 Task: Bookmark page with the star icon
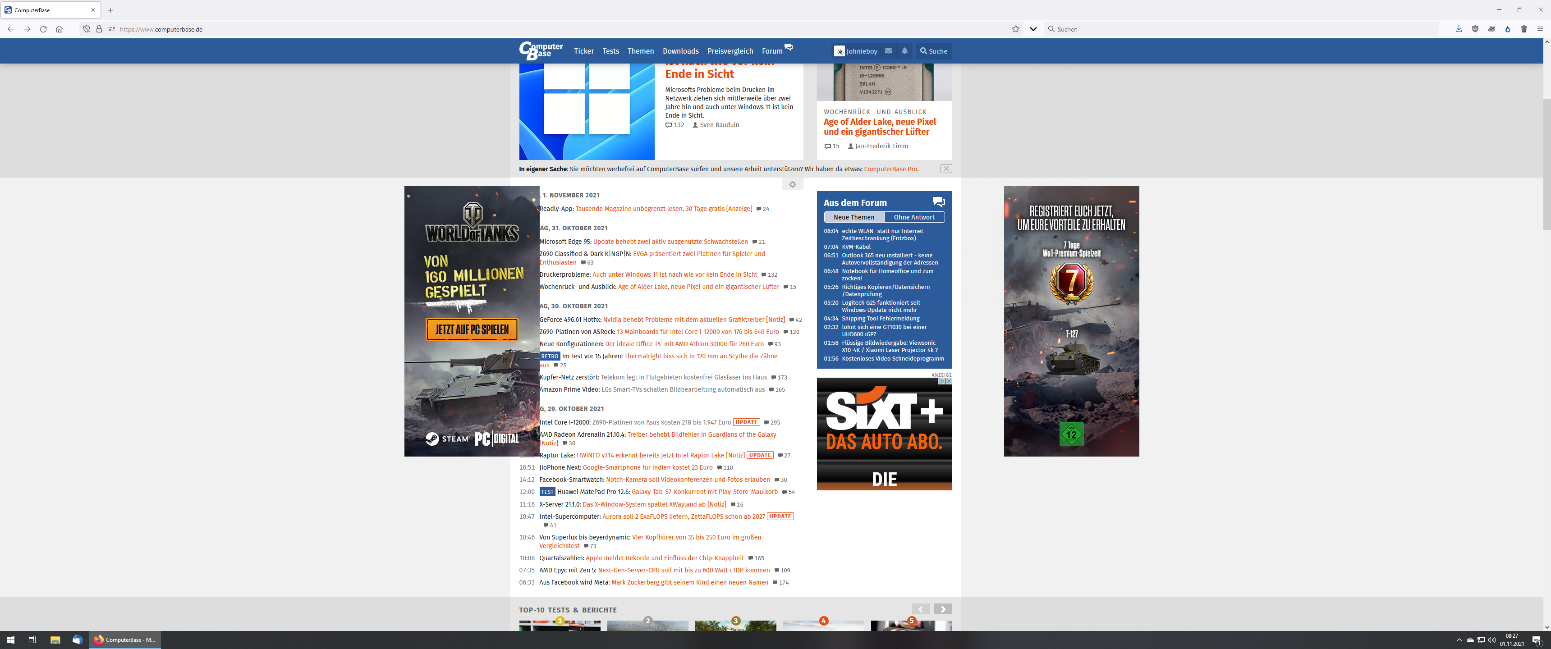tap(1016, 29)
